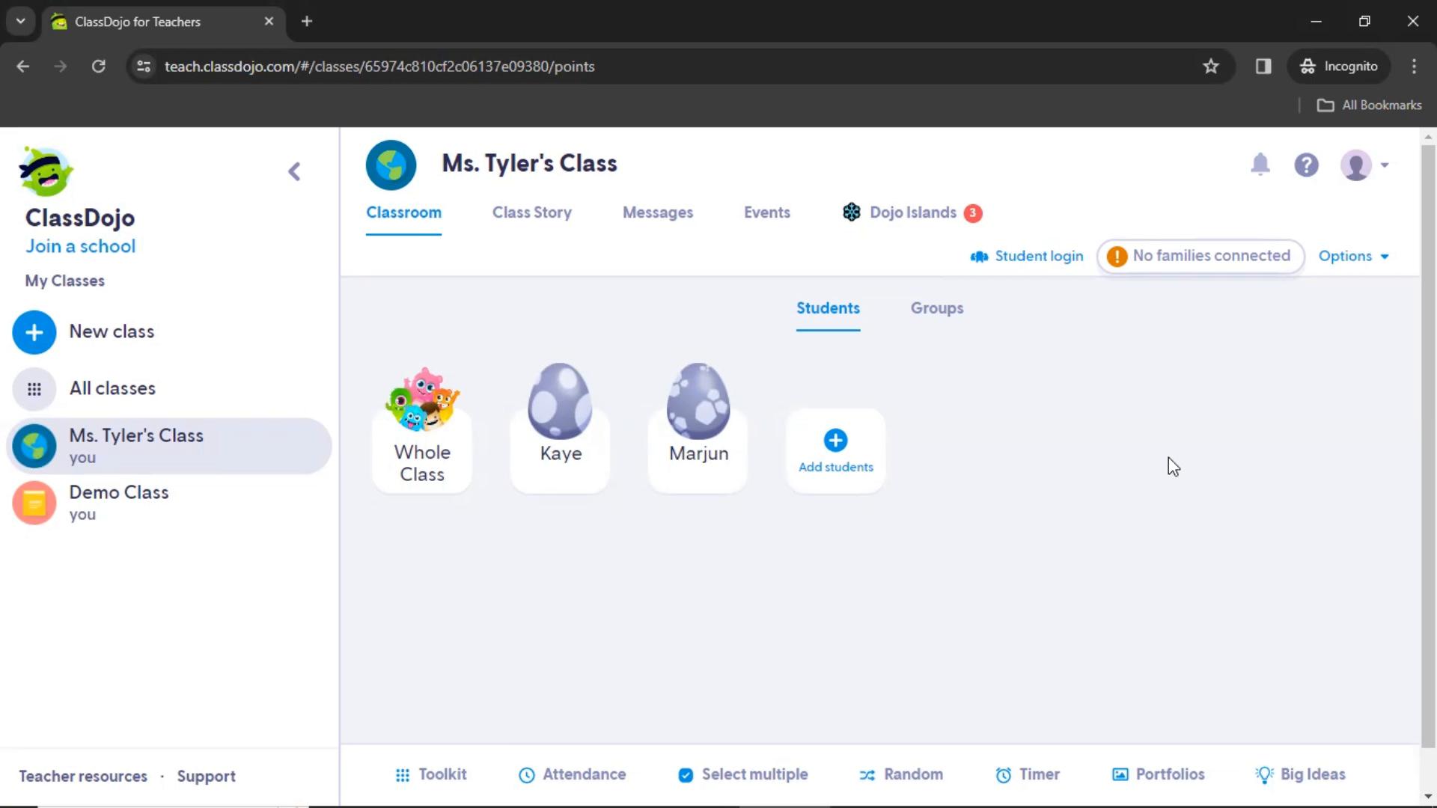Expand the Options dropdown menu

click(1354, 256)
